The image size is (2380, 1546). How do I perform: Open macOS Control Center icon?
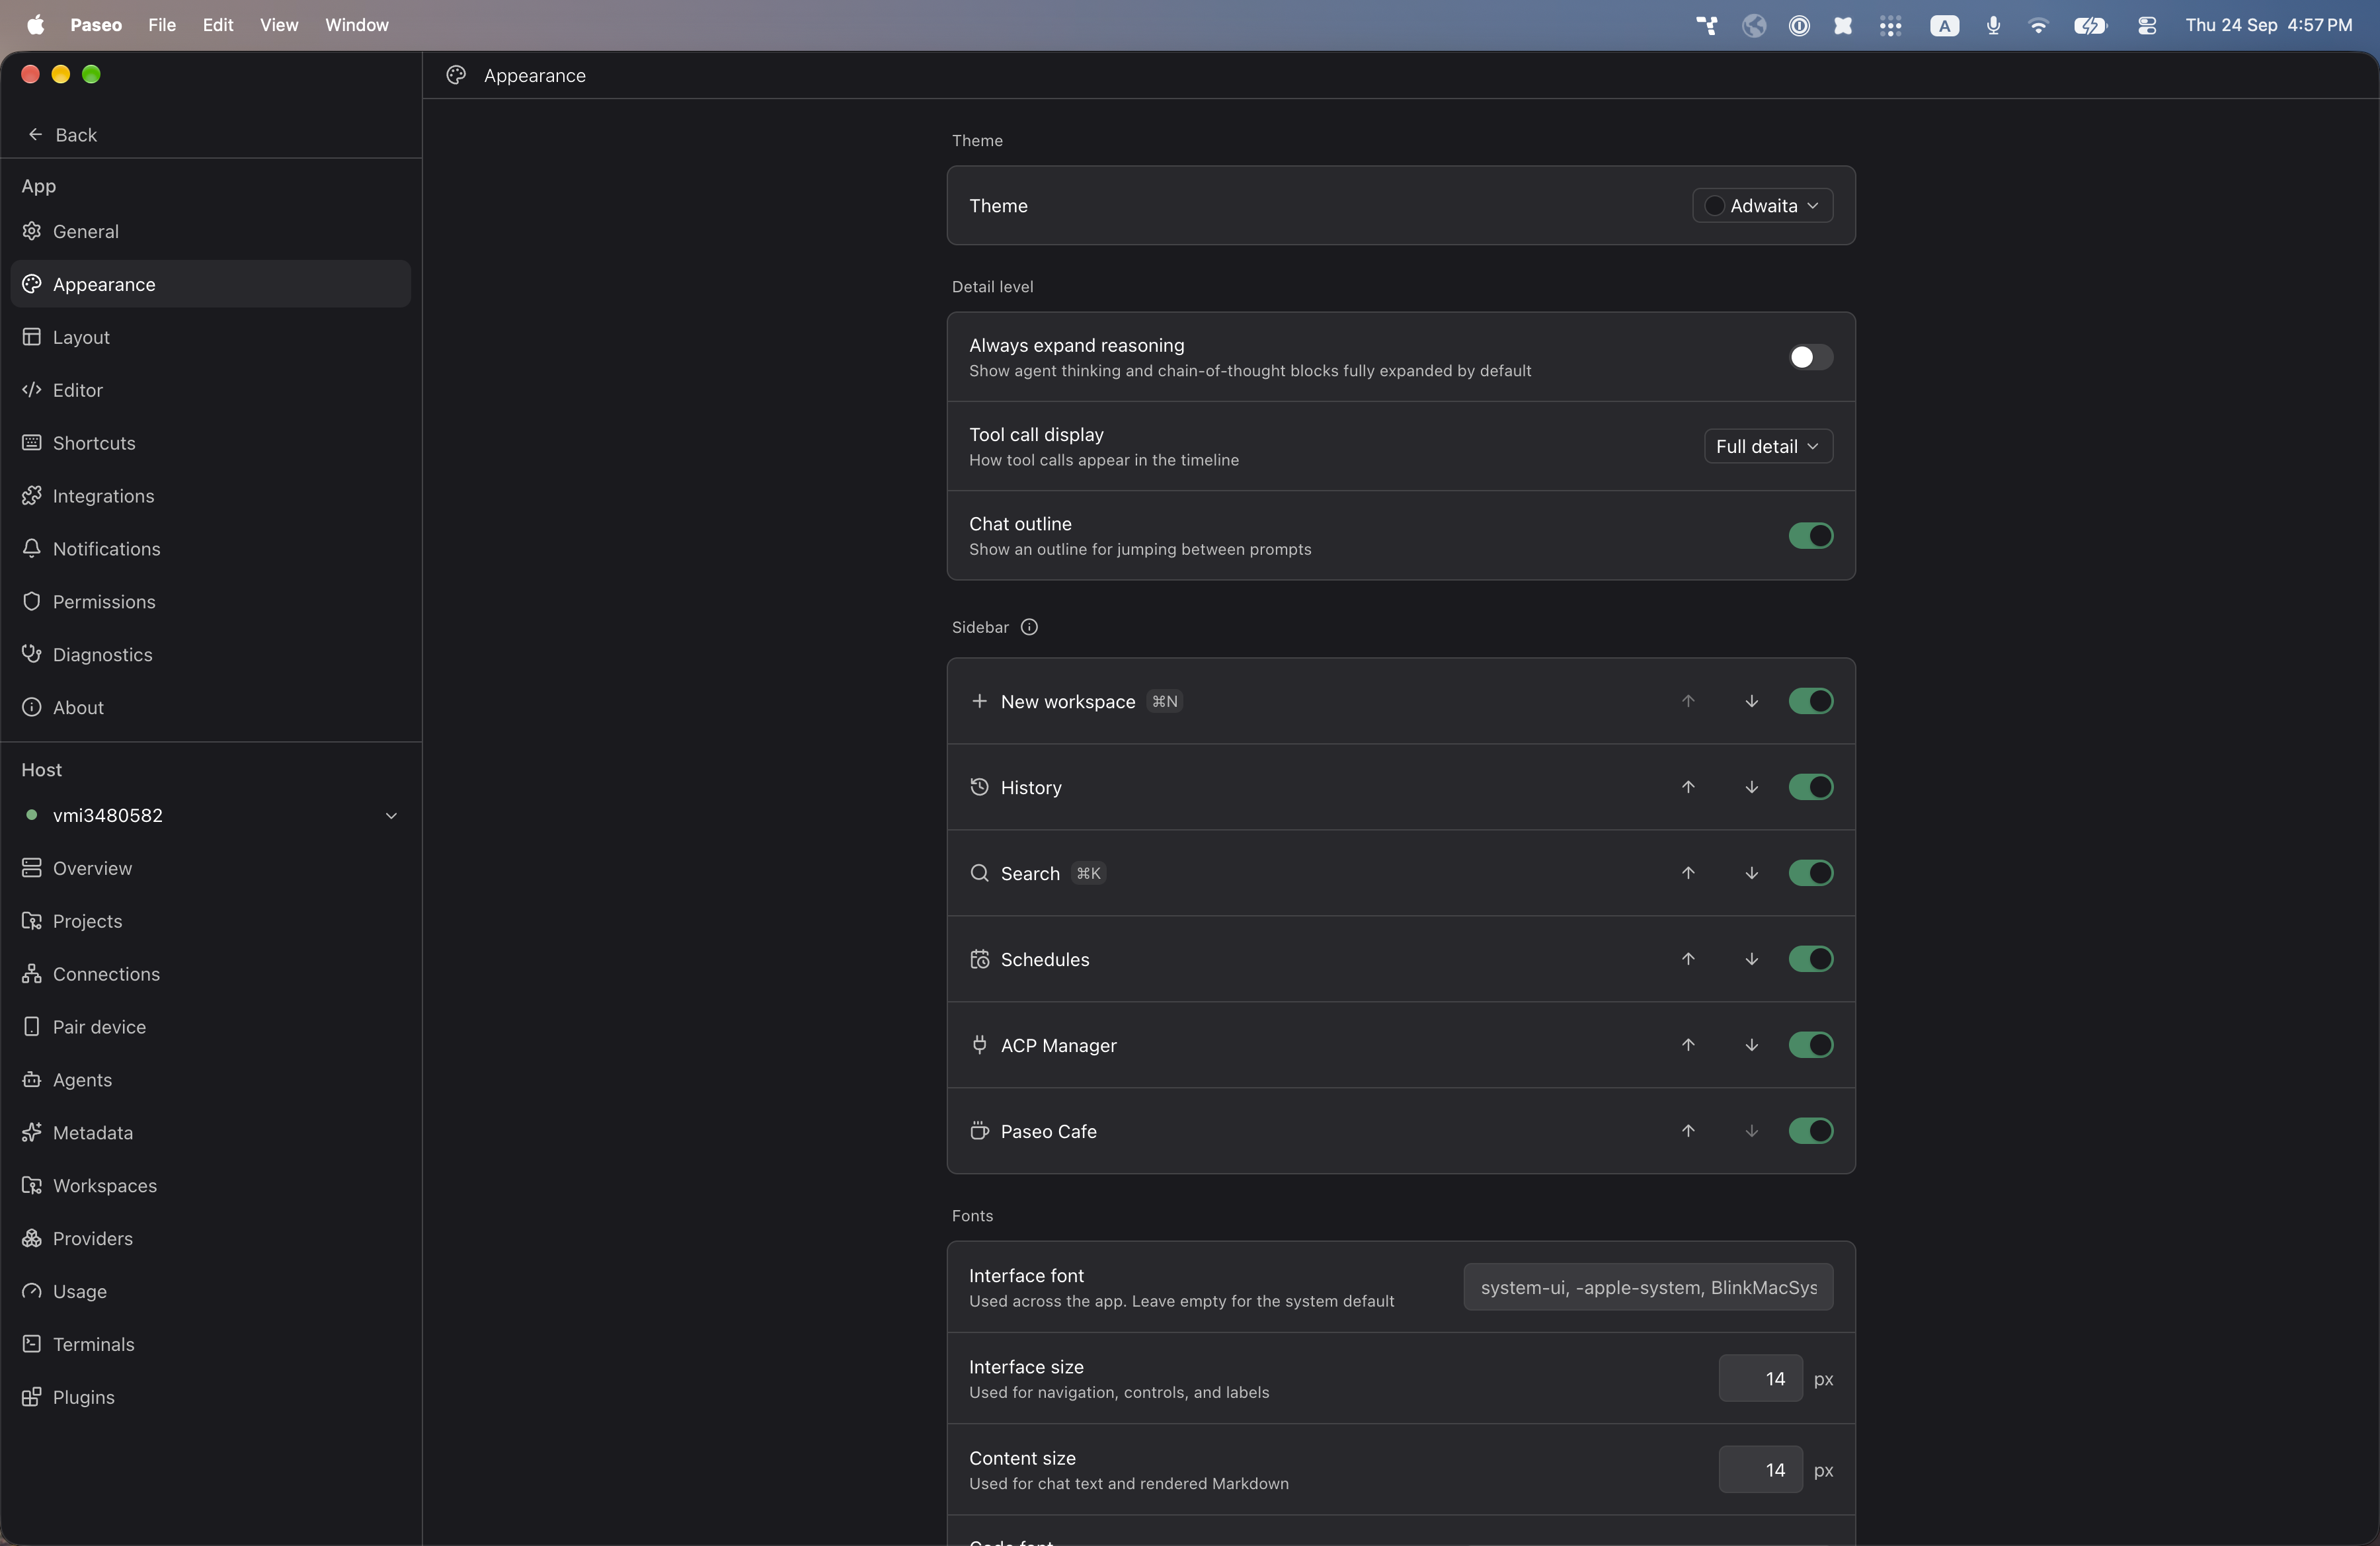tap(2146, 25)
